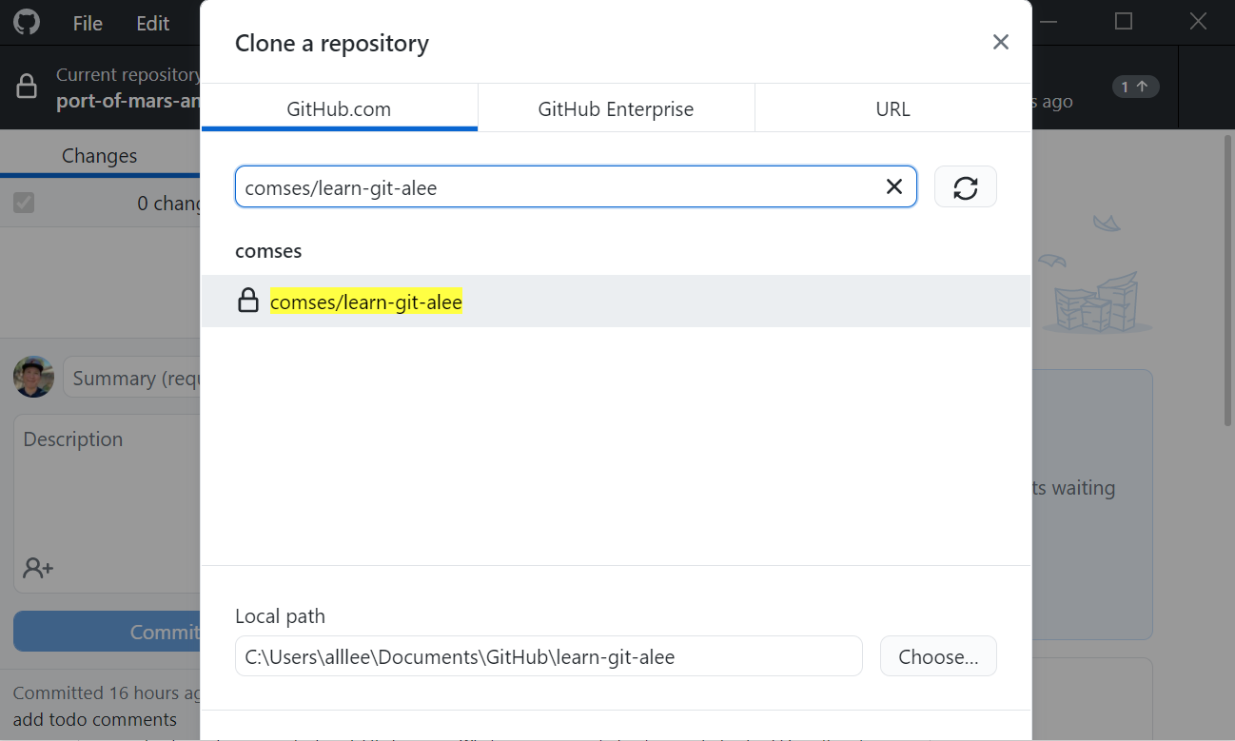
Task: Close the Clone a repository dialog
Action: tap(1000, 42)
